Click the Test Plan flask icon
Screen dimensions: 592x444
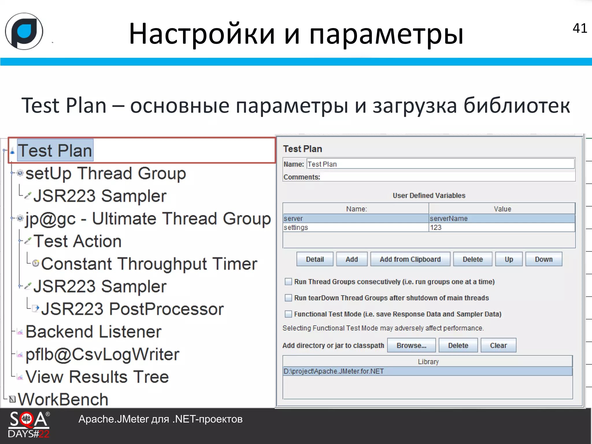coord(12,151)
